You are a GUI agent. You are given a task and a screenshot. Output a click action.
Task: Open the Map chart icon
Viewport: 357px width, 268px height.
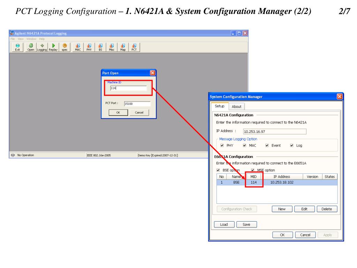pyautogui.click(x=123, y=47)
